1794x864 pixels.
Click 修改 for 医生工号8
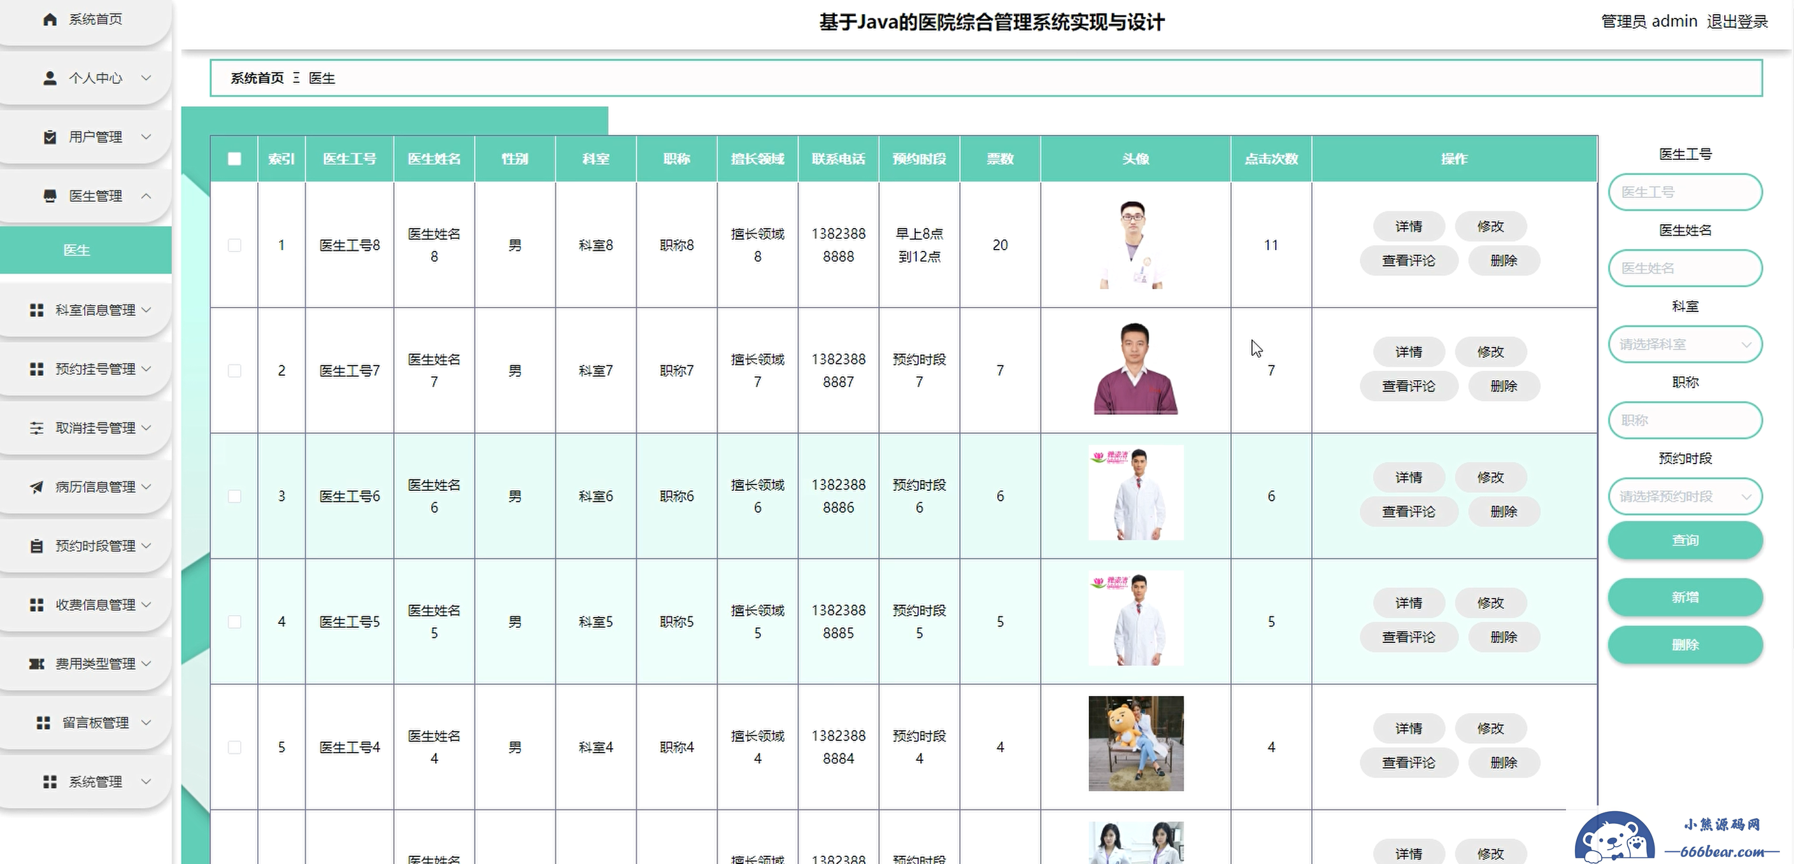click(x=1490, y=226)
